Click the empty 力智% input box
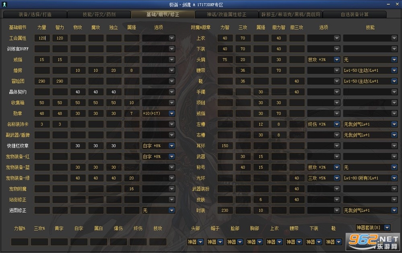This screenshot has width=402, height=253. [x=20, y=242]
